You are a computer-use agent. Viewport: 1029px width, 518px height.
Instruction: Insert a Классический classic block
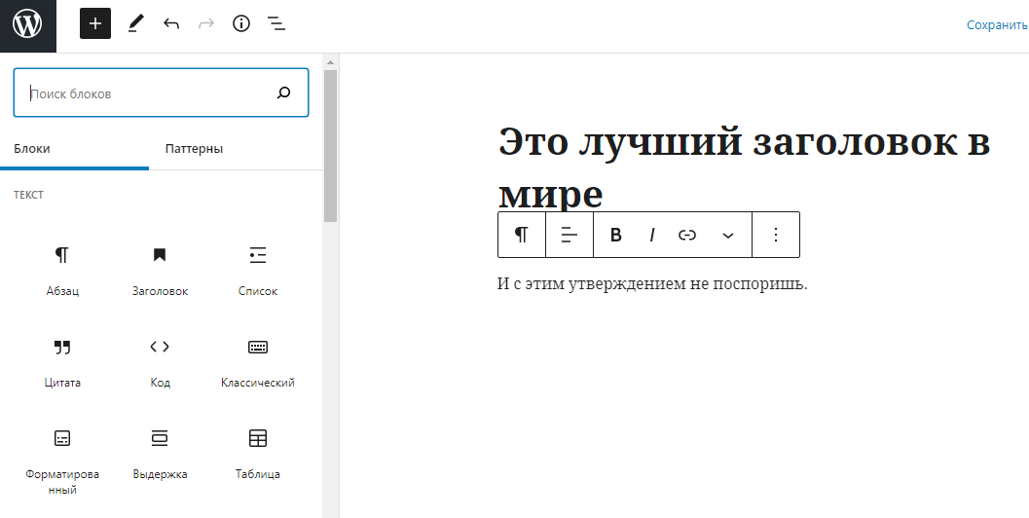258,363
